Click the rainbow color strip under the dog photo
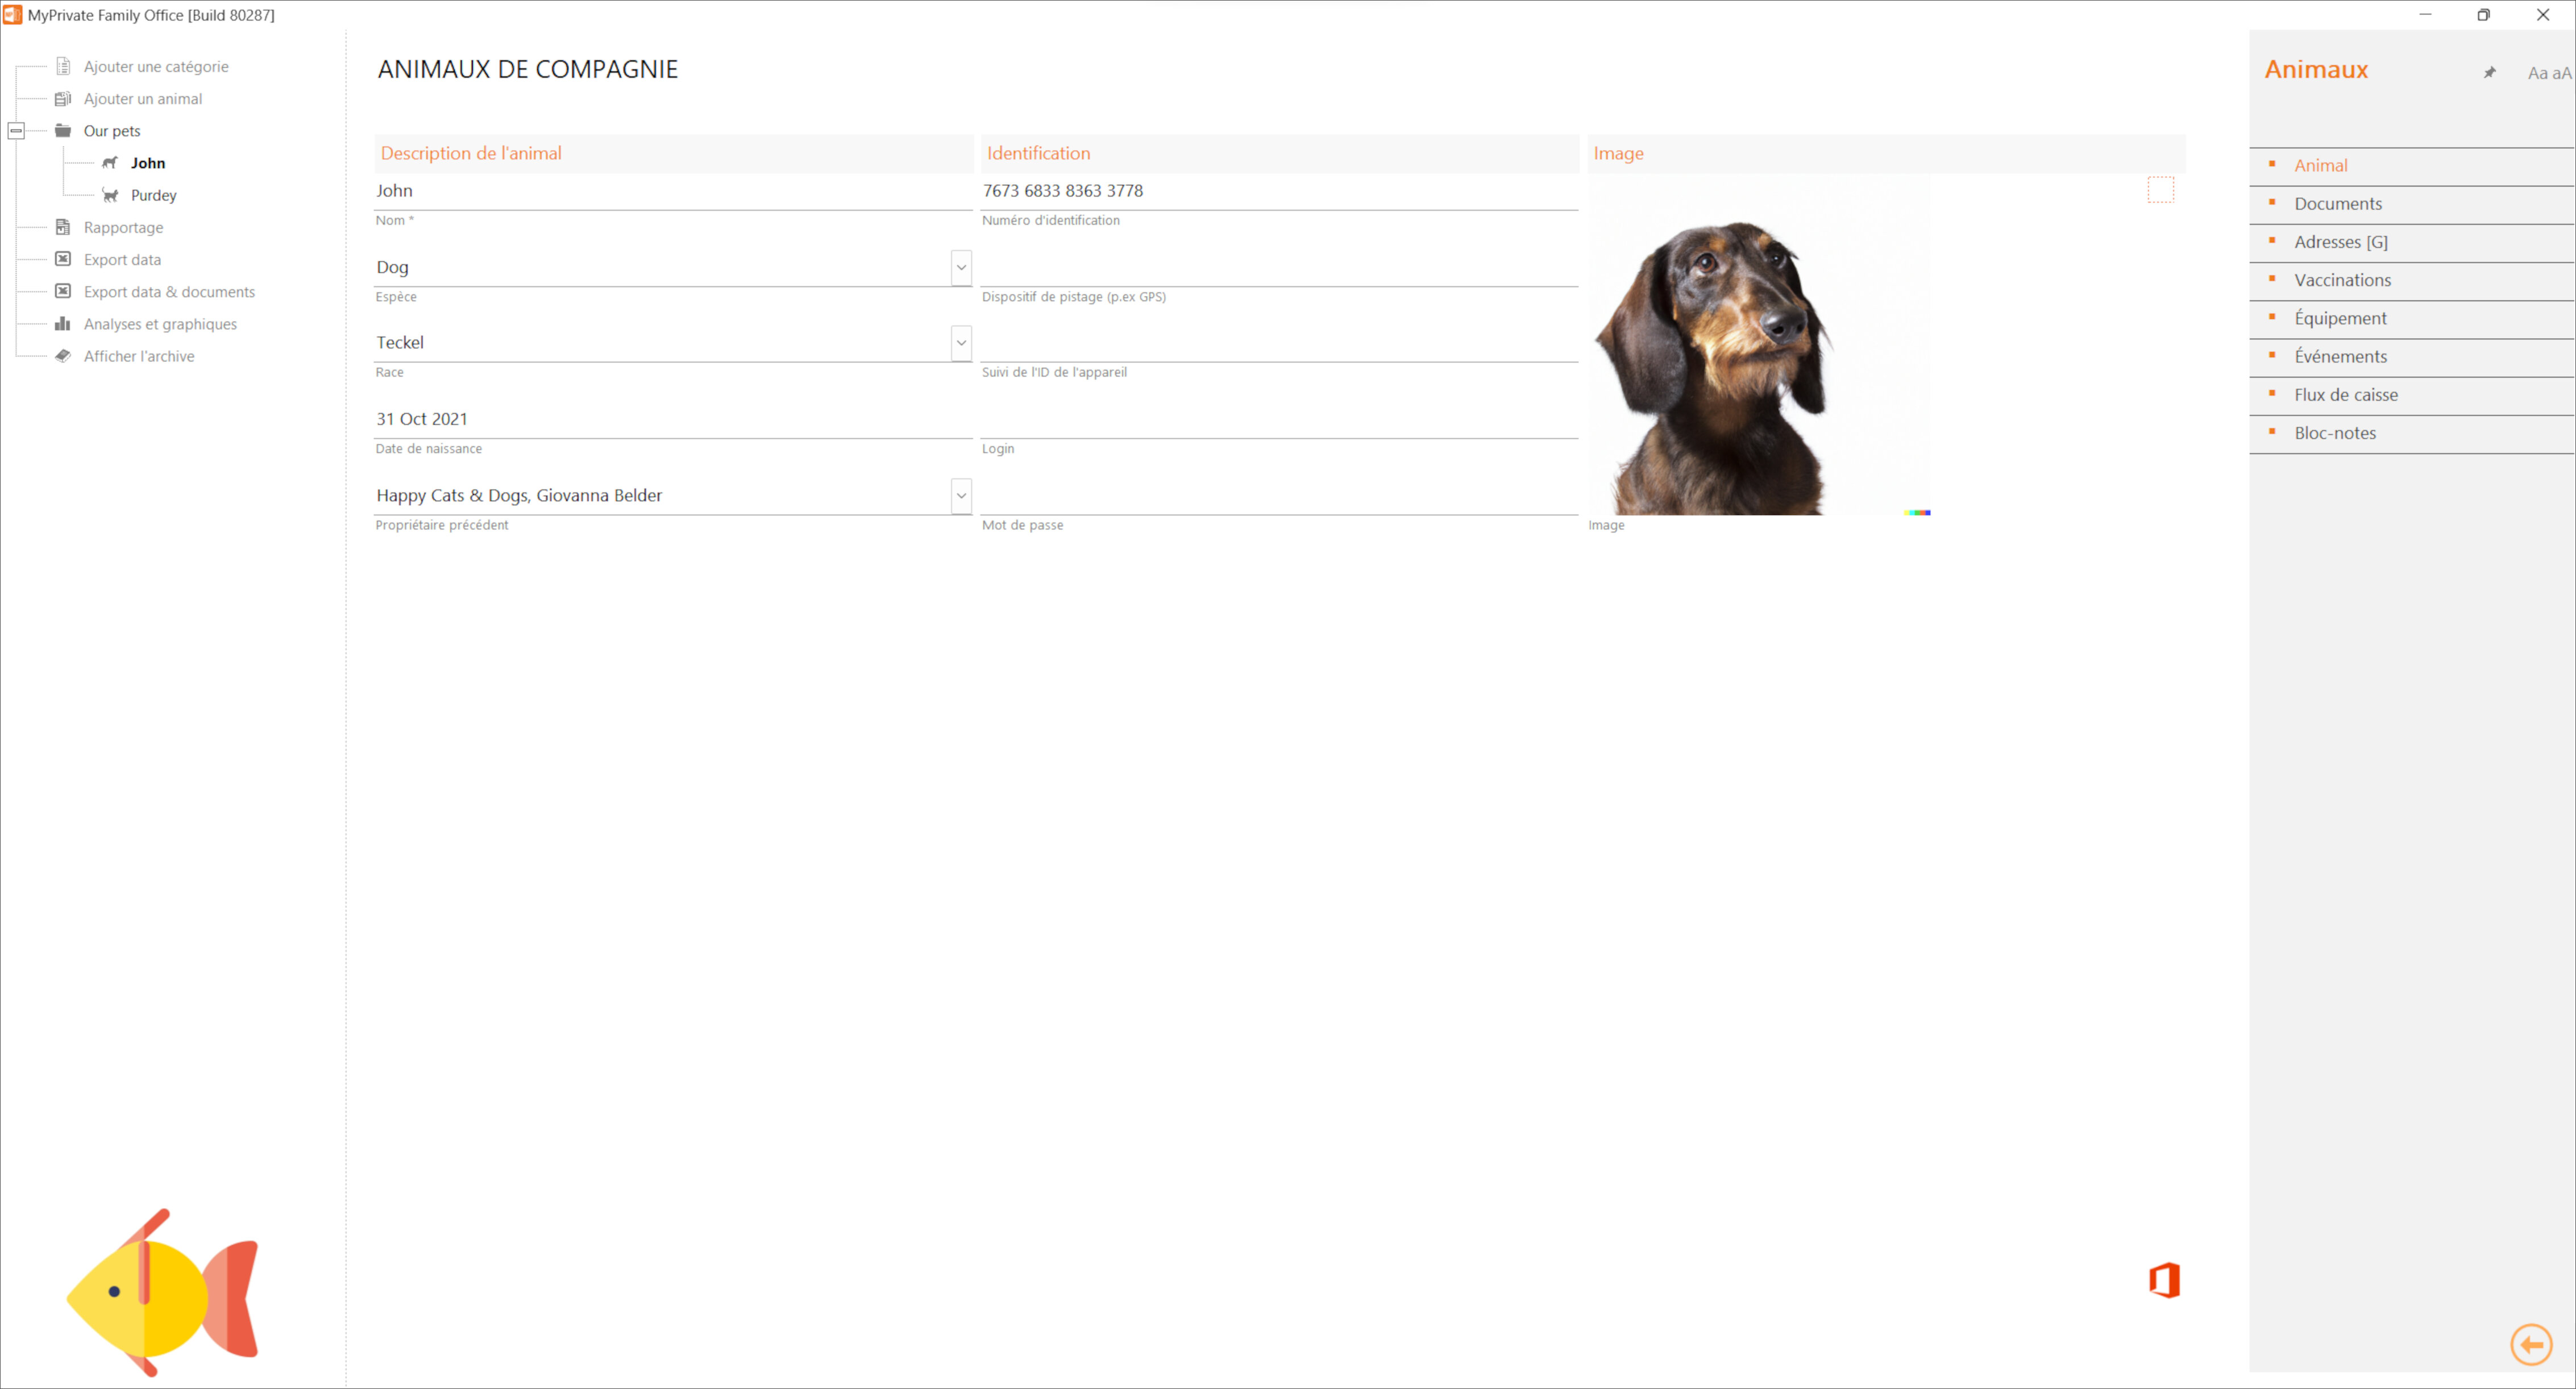This screenshot has width=2576, height=1389. pyautogui.click(x=1917, y=513)
